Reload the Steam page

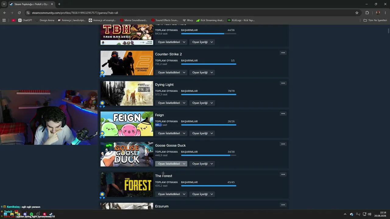[x=19, y=13]
